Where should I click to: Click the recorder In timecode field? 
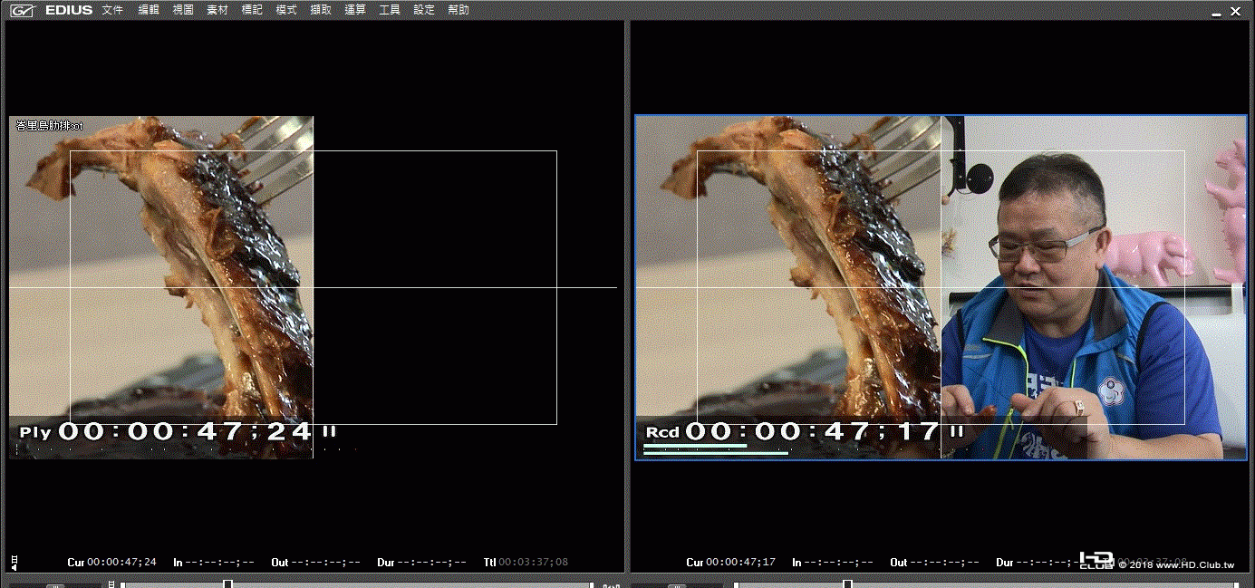(838, 563)
